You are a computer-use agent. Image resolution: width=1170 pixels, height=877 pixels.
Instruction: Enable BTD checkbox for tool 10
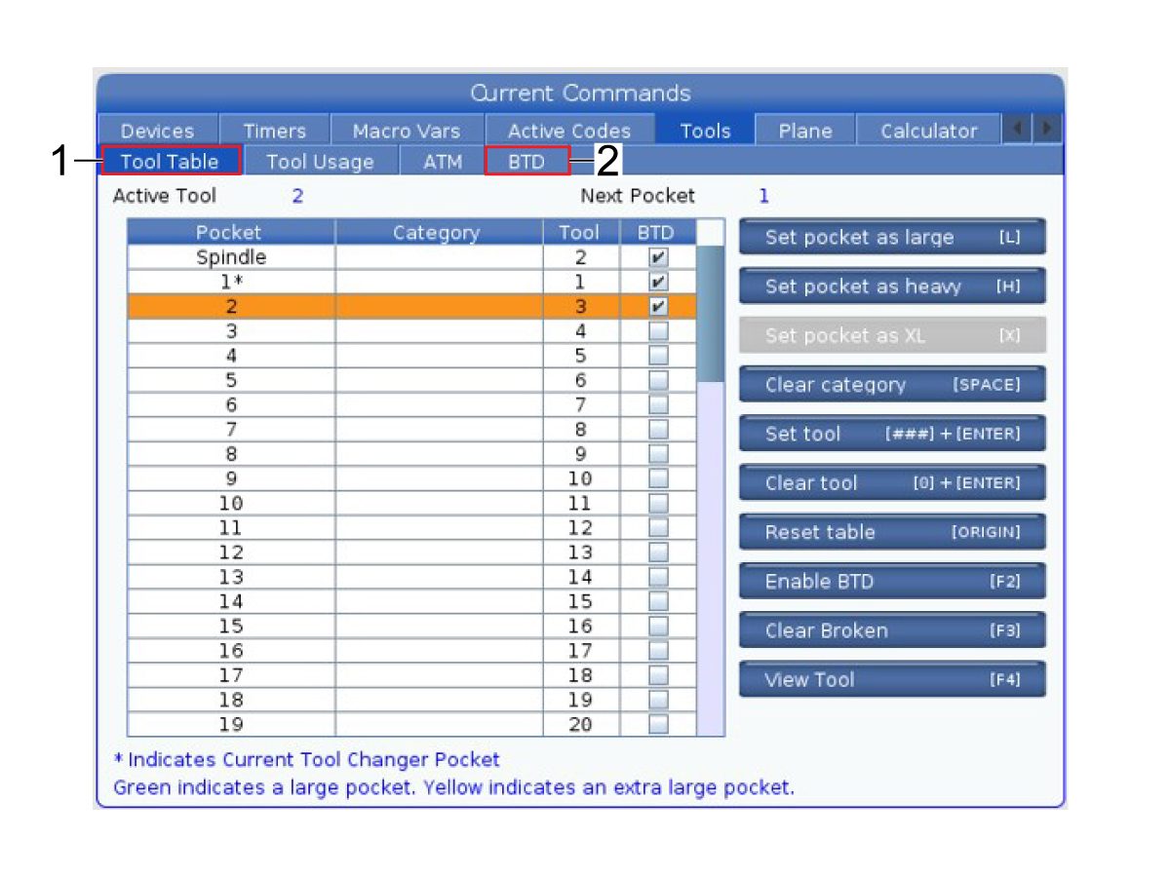pyautogui.click(x=659, y=479)
